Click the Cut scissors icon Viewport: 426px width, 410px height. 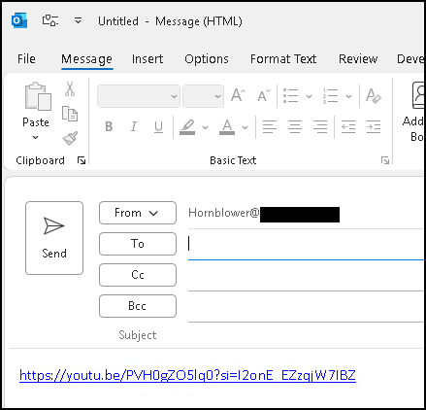point(70,88)
